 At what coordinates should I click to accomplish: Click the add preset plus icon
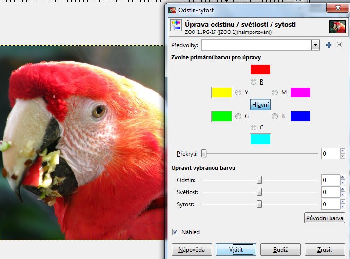(329, 45)
